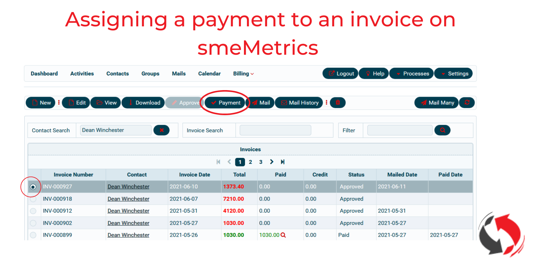Screen dimensions: 534x267
Task: Click the Contact Search input field
Action: pos(116,130)
